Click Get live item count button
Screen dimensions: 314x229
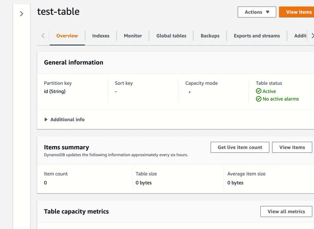240,147
